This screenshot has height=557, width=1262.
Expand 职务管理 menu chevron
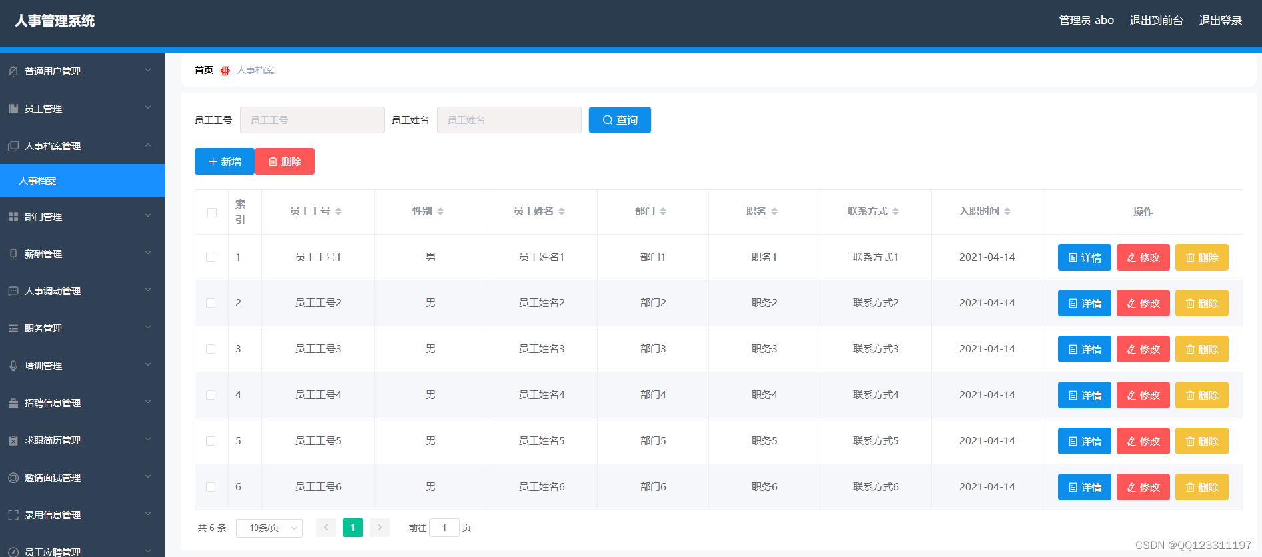[148, 327]
